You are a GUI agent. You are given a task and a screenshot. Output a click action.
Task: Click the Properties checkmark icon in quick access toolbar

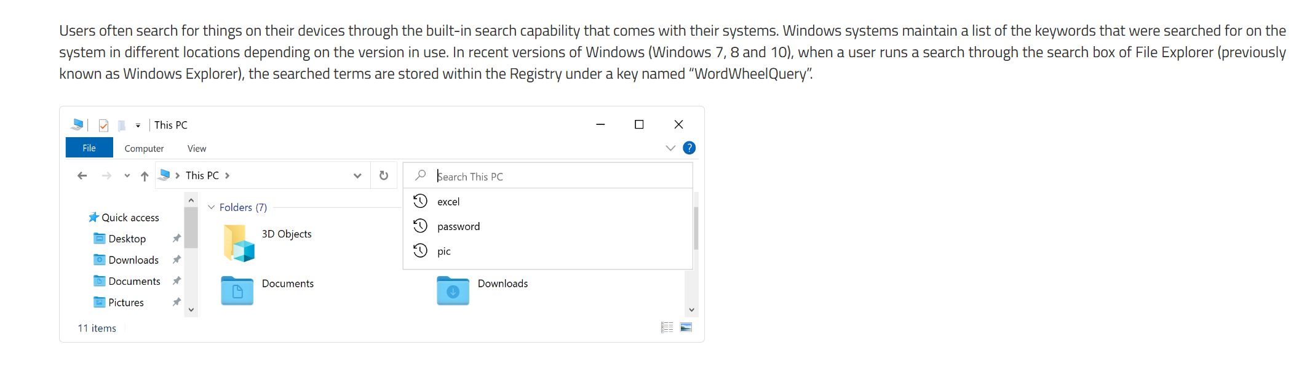pos(103,125)
